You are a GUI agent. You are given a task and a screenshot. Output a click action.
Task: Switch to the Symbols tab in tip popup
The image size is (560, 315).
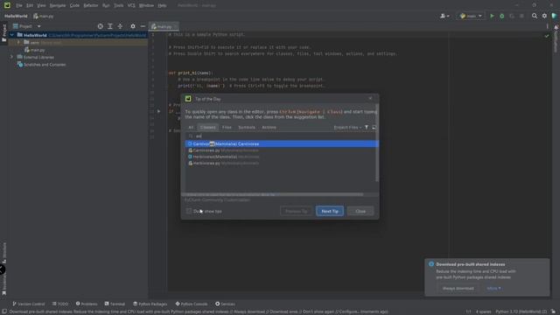coord(247,128)
